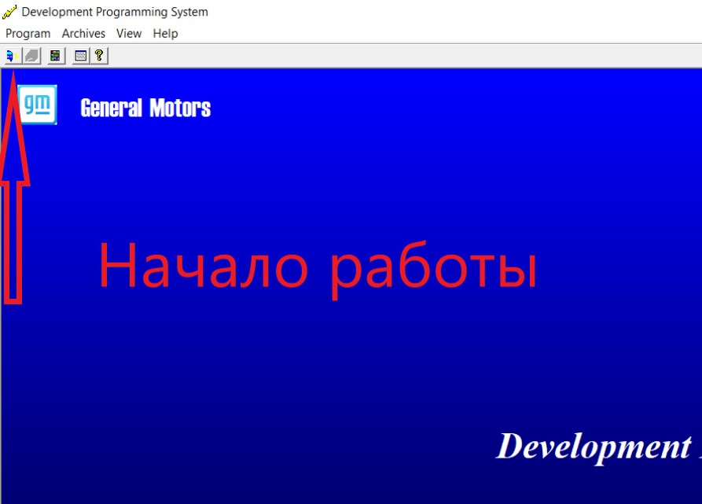The image size is (702, 504).
Task: Click the italic Development text on splash
Action: tap(594, 447)
